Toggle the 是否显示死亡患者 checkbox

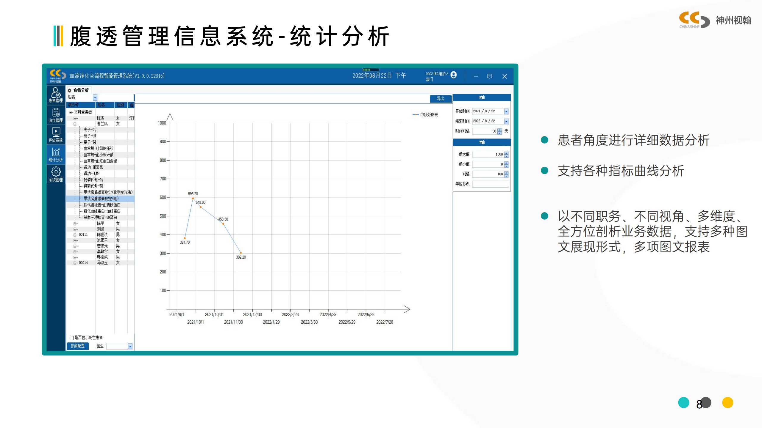[x=72, y=338]
